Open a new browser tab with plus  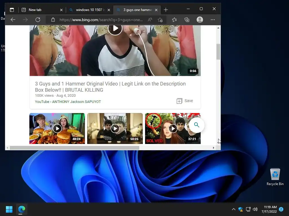coord(166,10)
